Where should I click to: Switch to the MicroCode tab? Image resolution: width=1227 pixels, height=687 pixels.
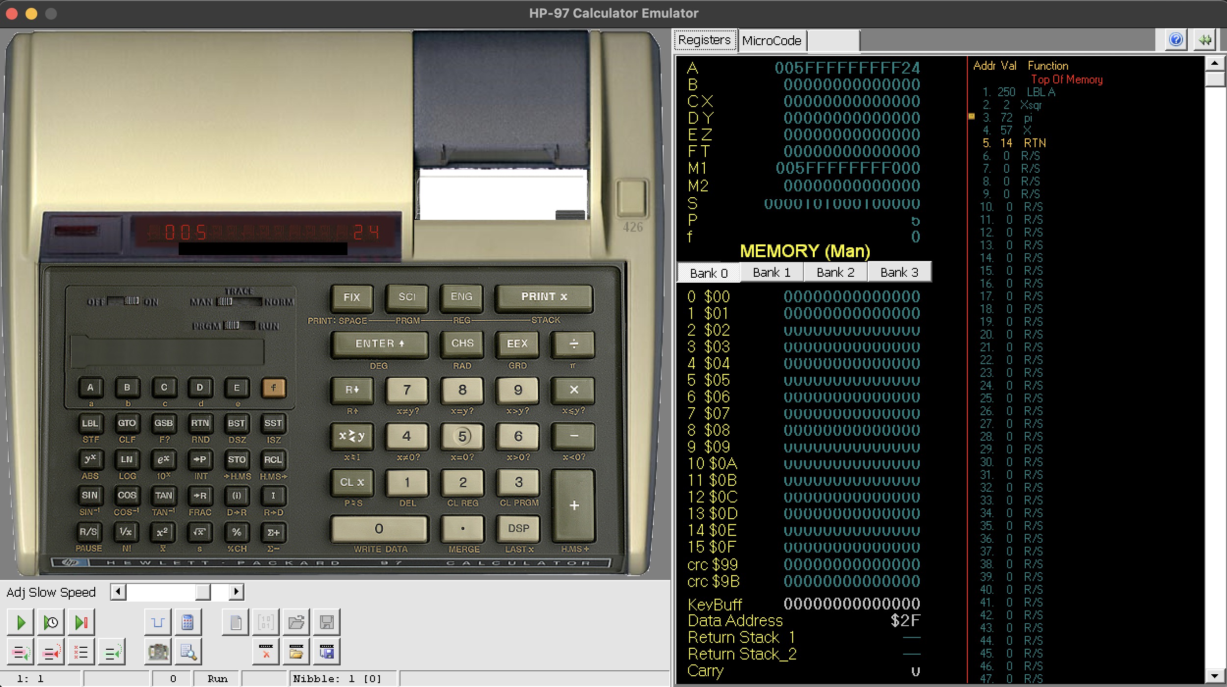[772, 41]
